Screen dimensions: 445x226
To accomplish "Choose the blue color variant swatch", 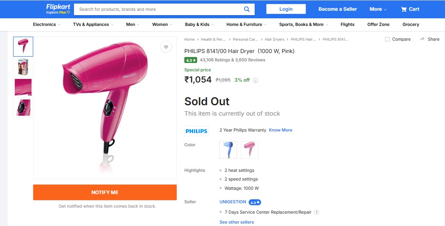I will (x=228, y=150).
